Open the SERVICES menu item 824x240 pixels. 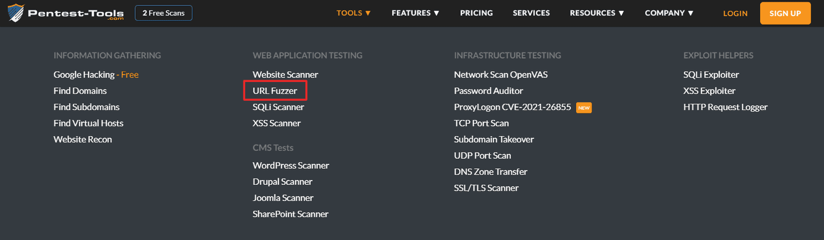531,13
